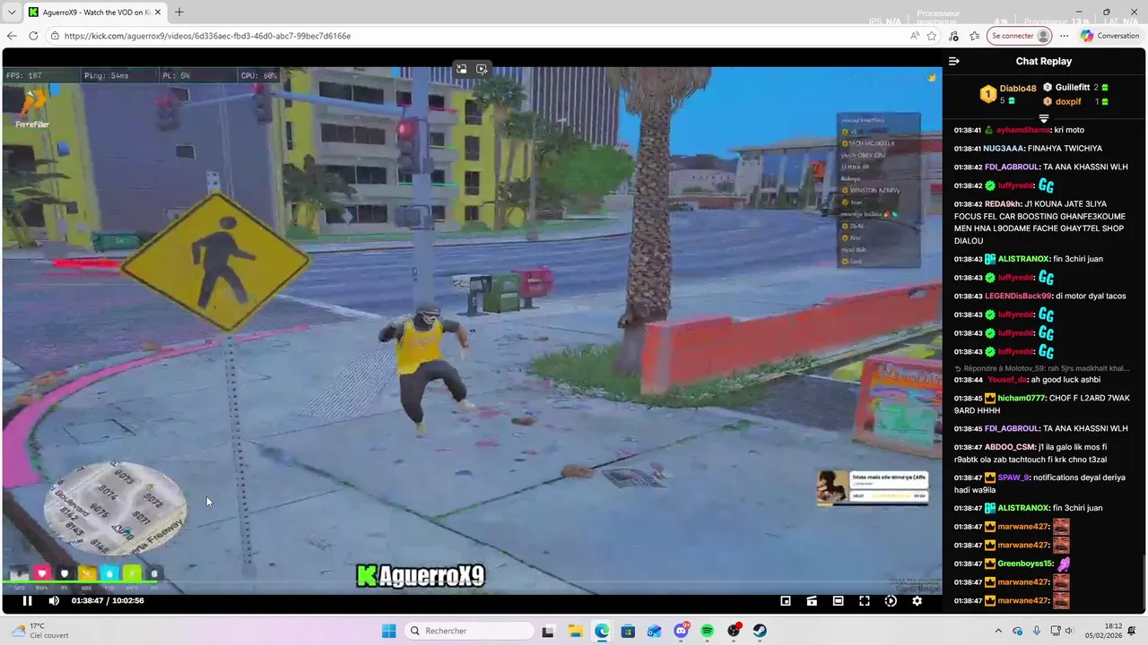Click the clip creation clapperboard icon
The image size is (1148, 645).
(x=812, y=601)
